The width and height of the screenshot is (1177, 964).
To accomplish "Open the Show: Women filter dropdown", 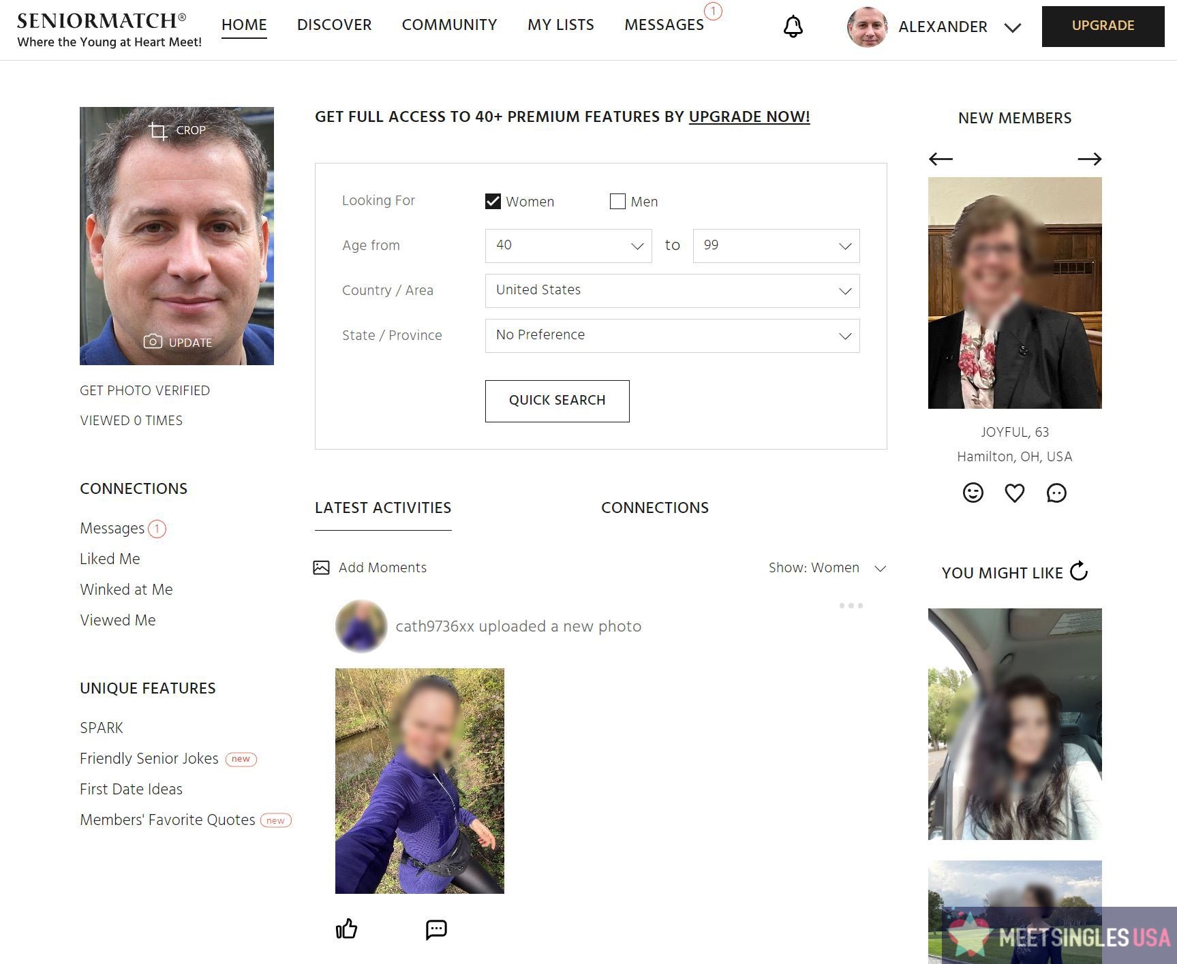I will (x=827, y=567).
